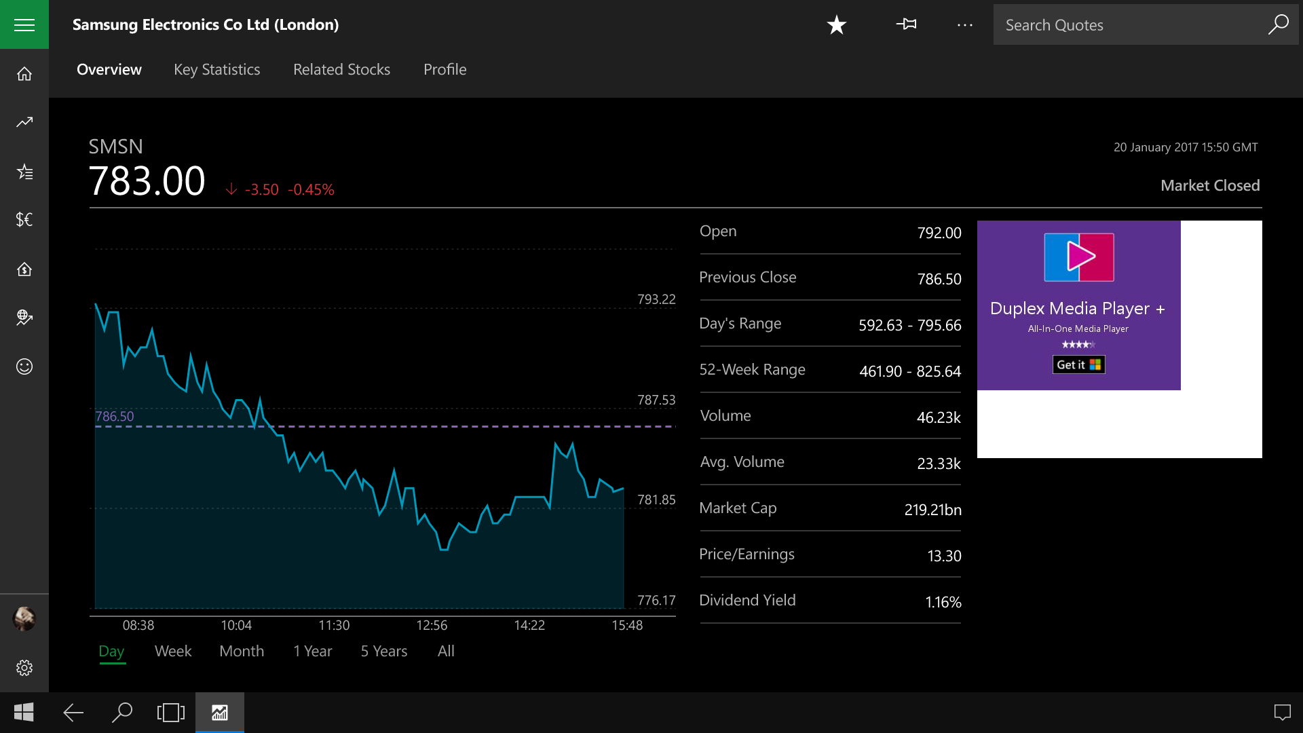Open the Currencies $€ icon
Screen dimensions: 1303x733
pos(24,219)
